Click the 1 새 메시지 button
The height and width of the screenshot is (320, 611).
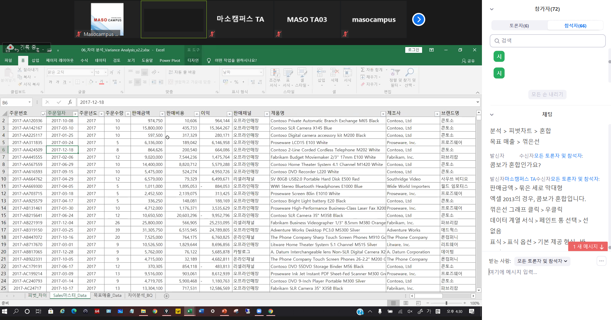point(588,247)
